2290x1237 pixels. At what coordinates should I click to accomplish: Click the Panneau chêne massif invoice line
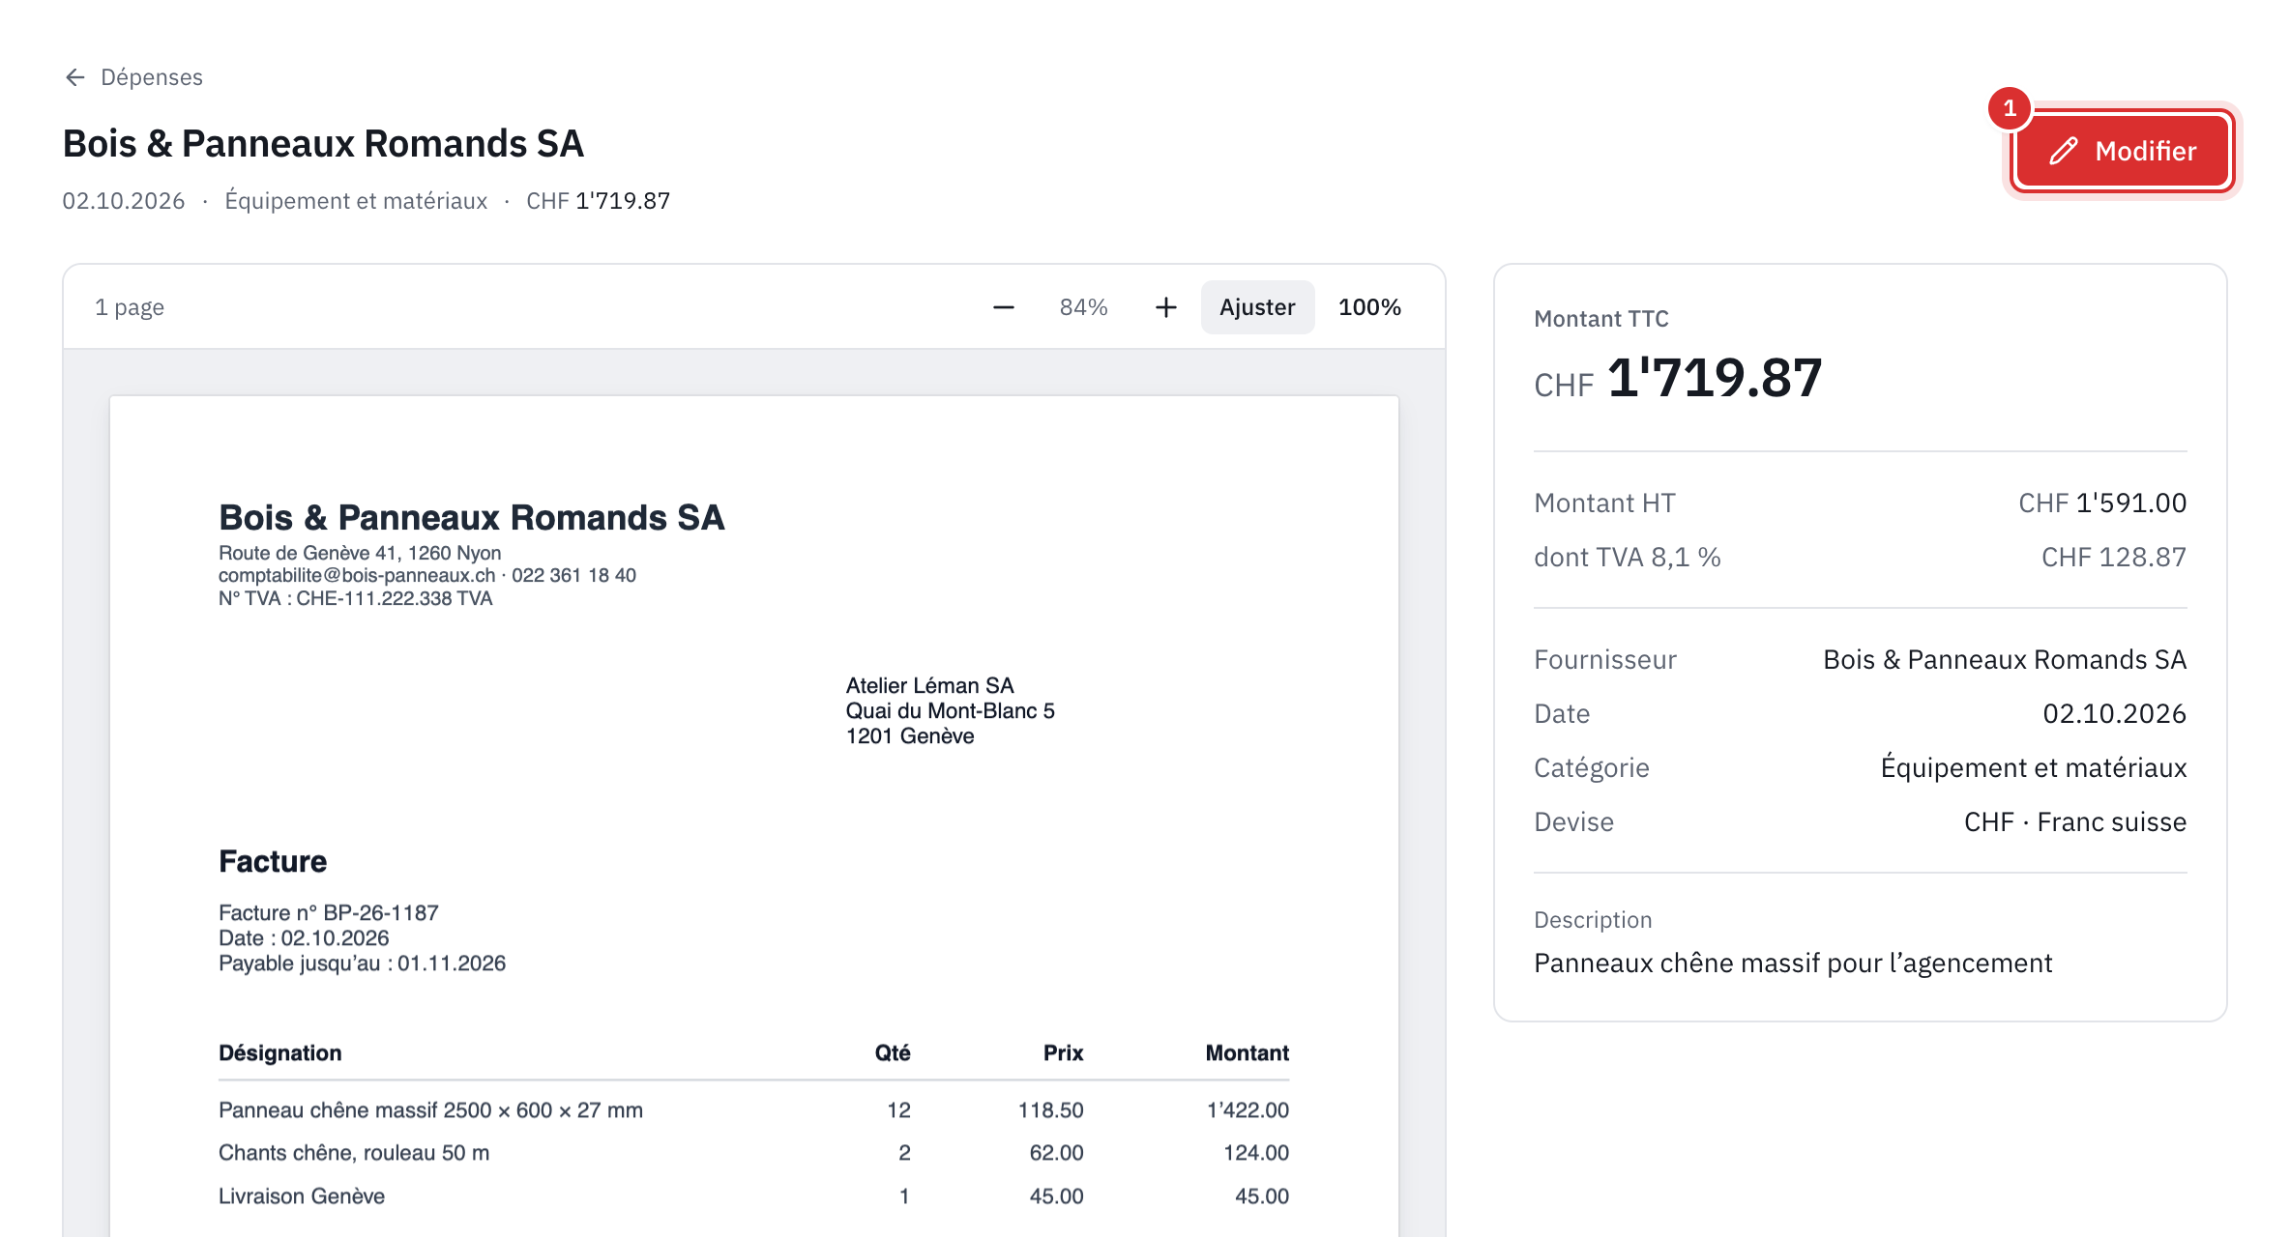(x=753, y=1110)
